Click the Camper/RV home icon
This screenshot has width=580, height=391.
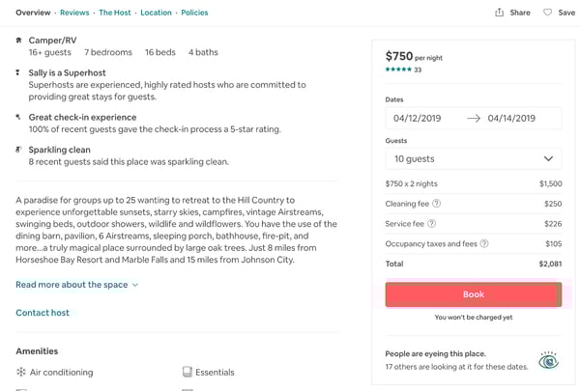coord(18,40)
